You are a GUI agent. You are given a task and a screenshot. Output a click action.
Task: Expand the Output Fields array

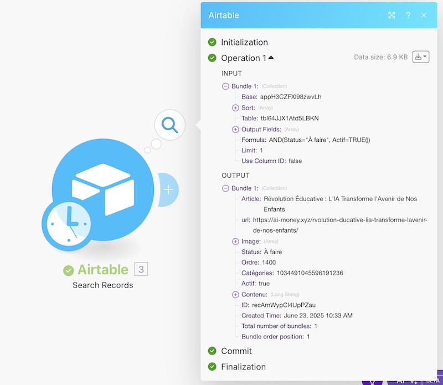pos(235,129)
